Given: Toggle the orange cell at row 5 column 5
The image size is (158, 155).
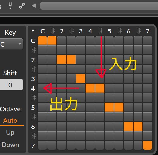Looking at the screenshot, I should 109,107.
